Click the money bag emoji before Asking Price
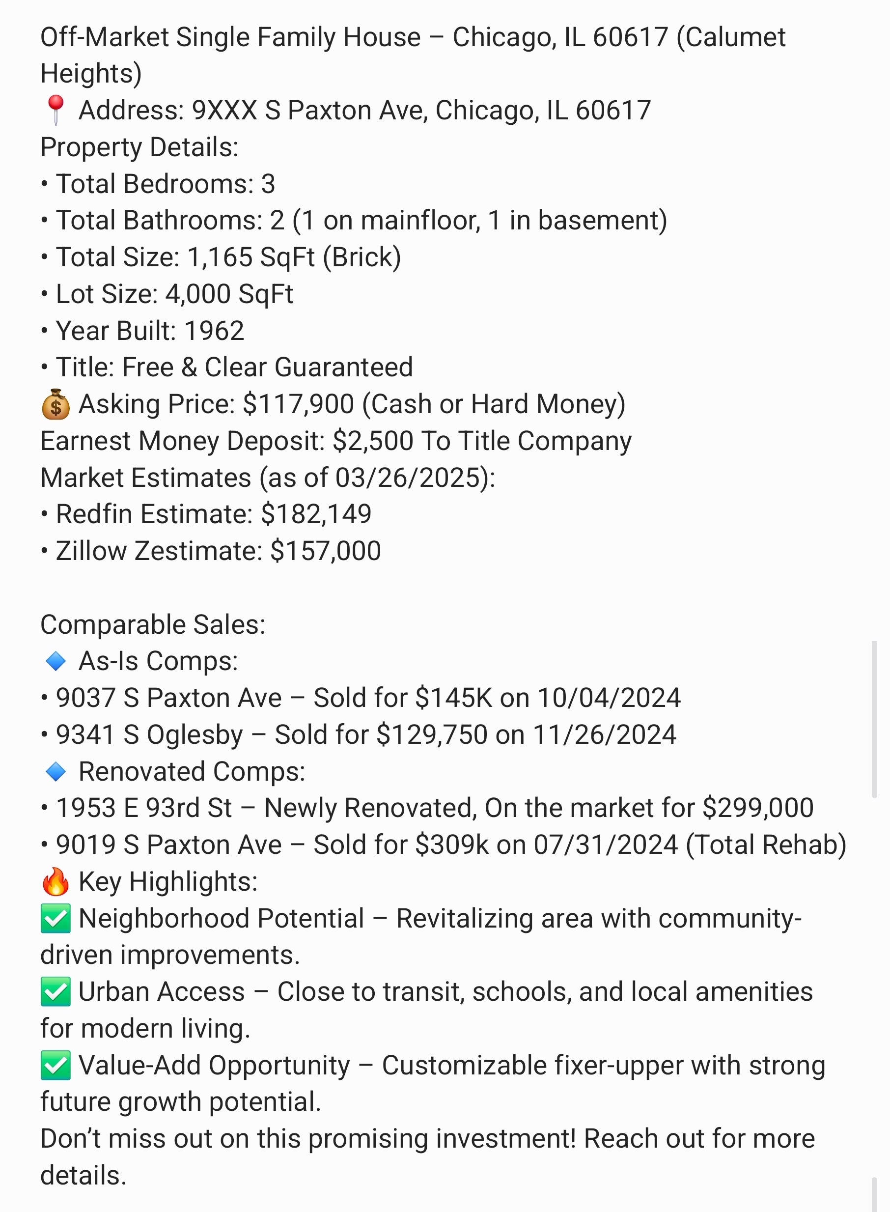890x1212 pixels. pyautogui.click(x=56, y=404)
